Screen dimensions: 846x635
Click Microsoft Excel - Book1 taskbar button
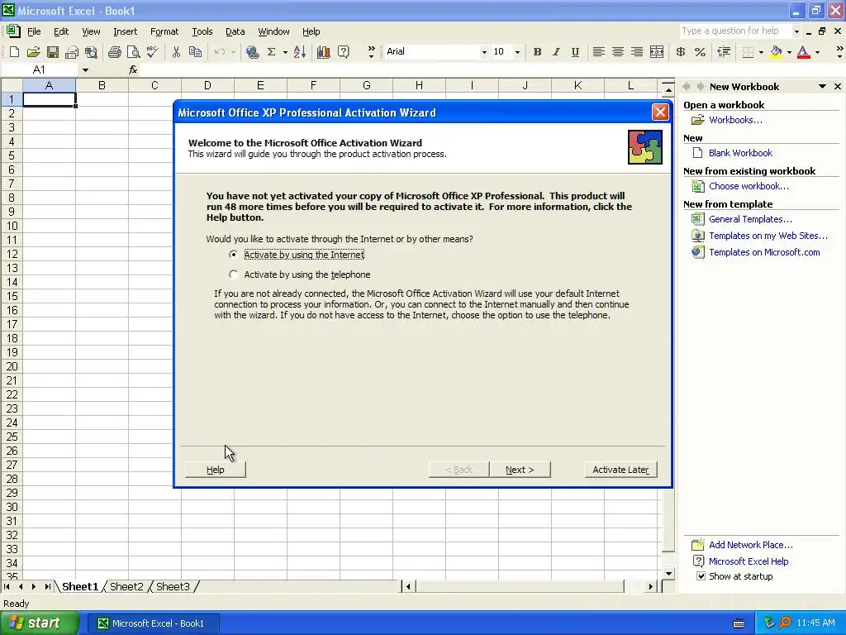click(x=153, y=623)
